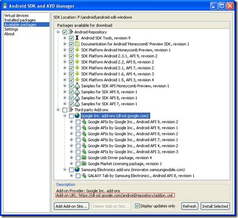Click the Google APIs API 9 revision 1 icon

point(84,128)
